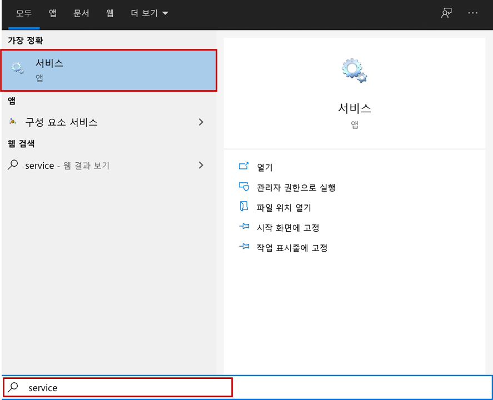Open the 서비스 app best match result
This screenshot has width=493, height=400.
(109, 71)
